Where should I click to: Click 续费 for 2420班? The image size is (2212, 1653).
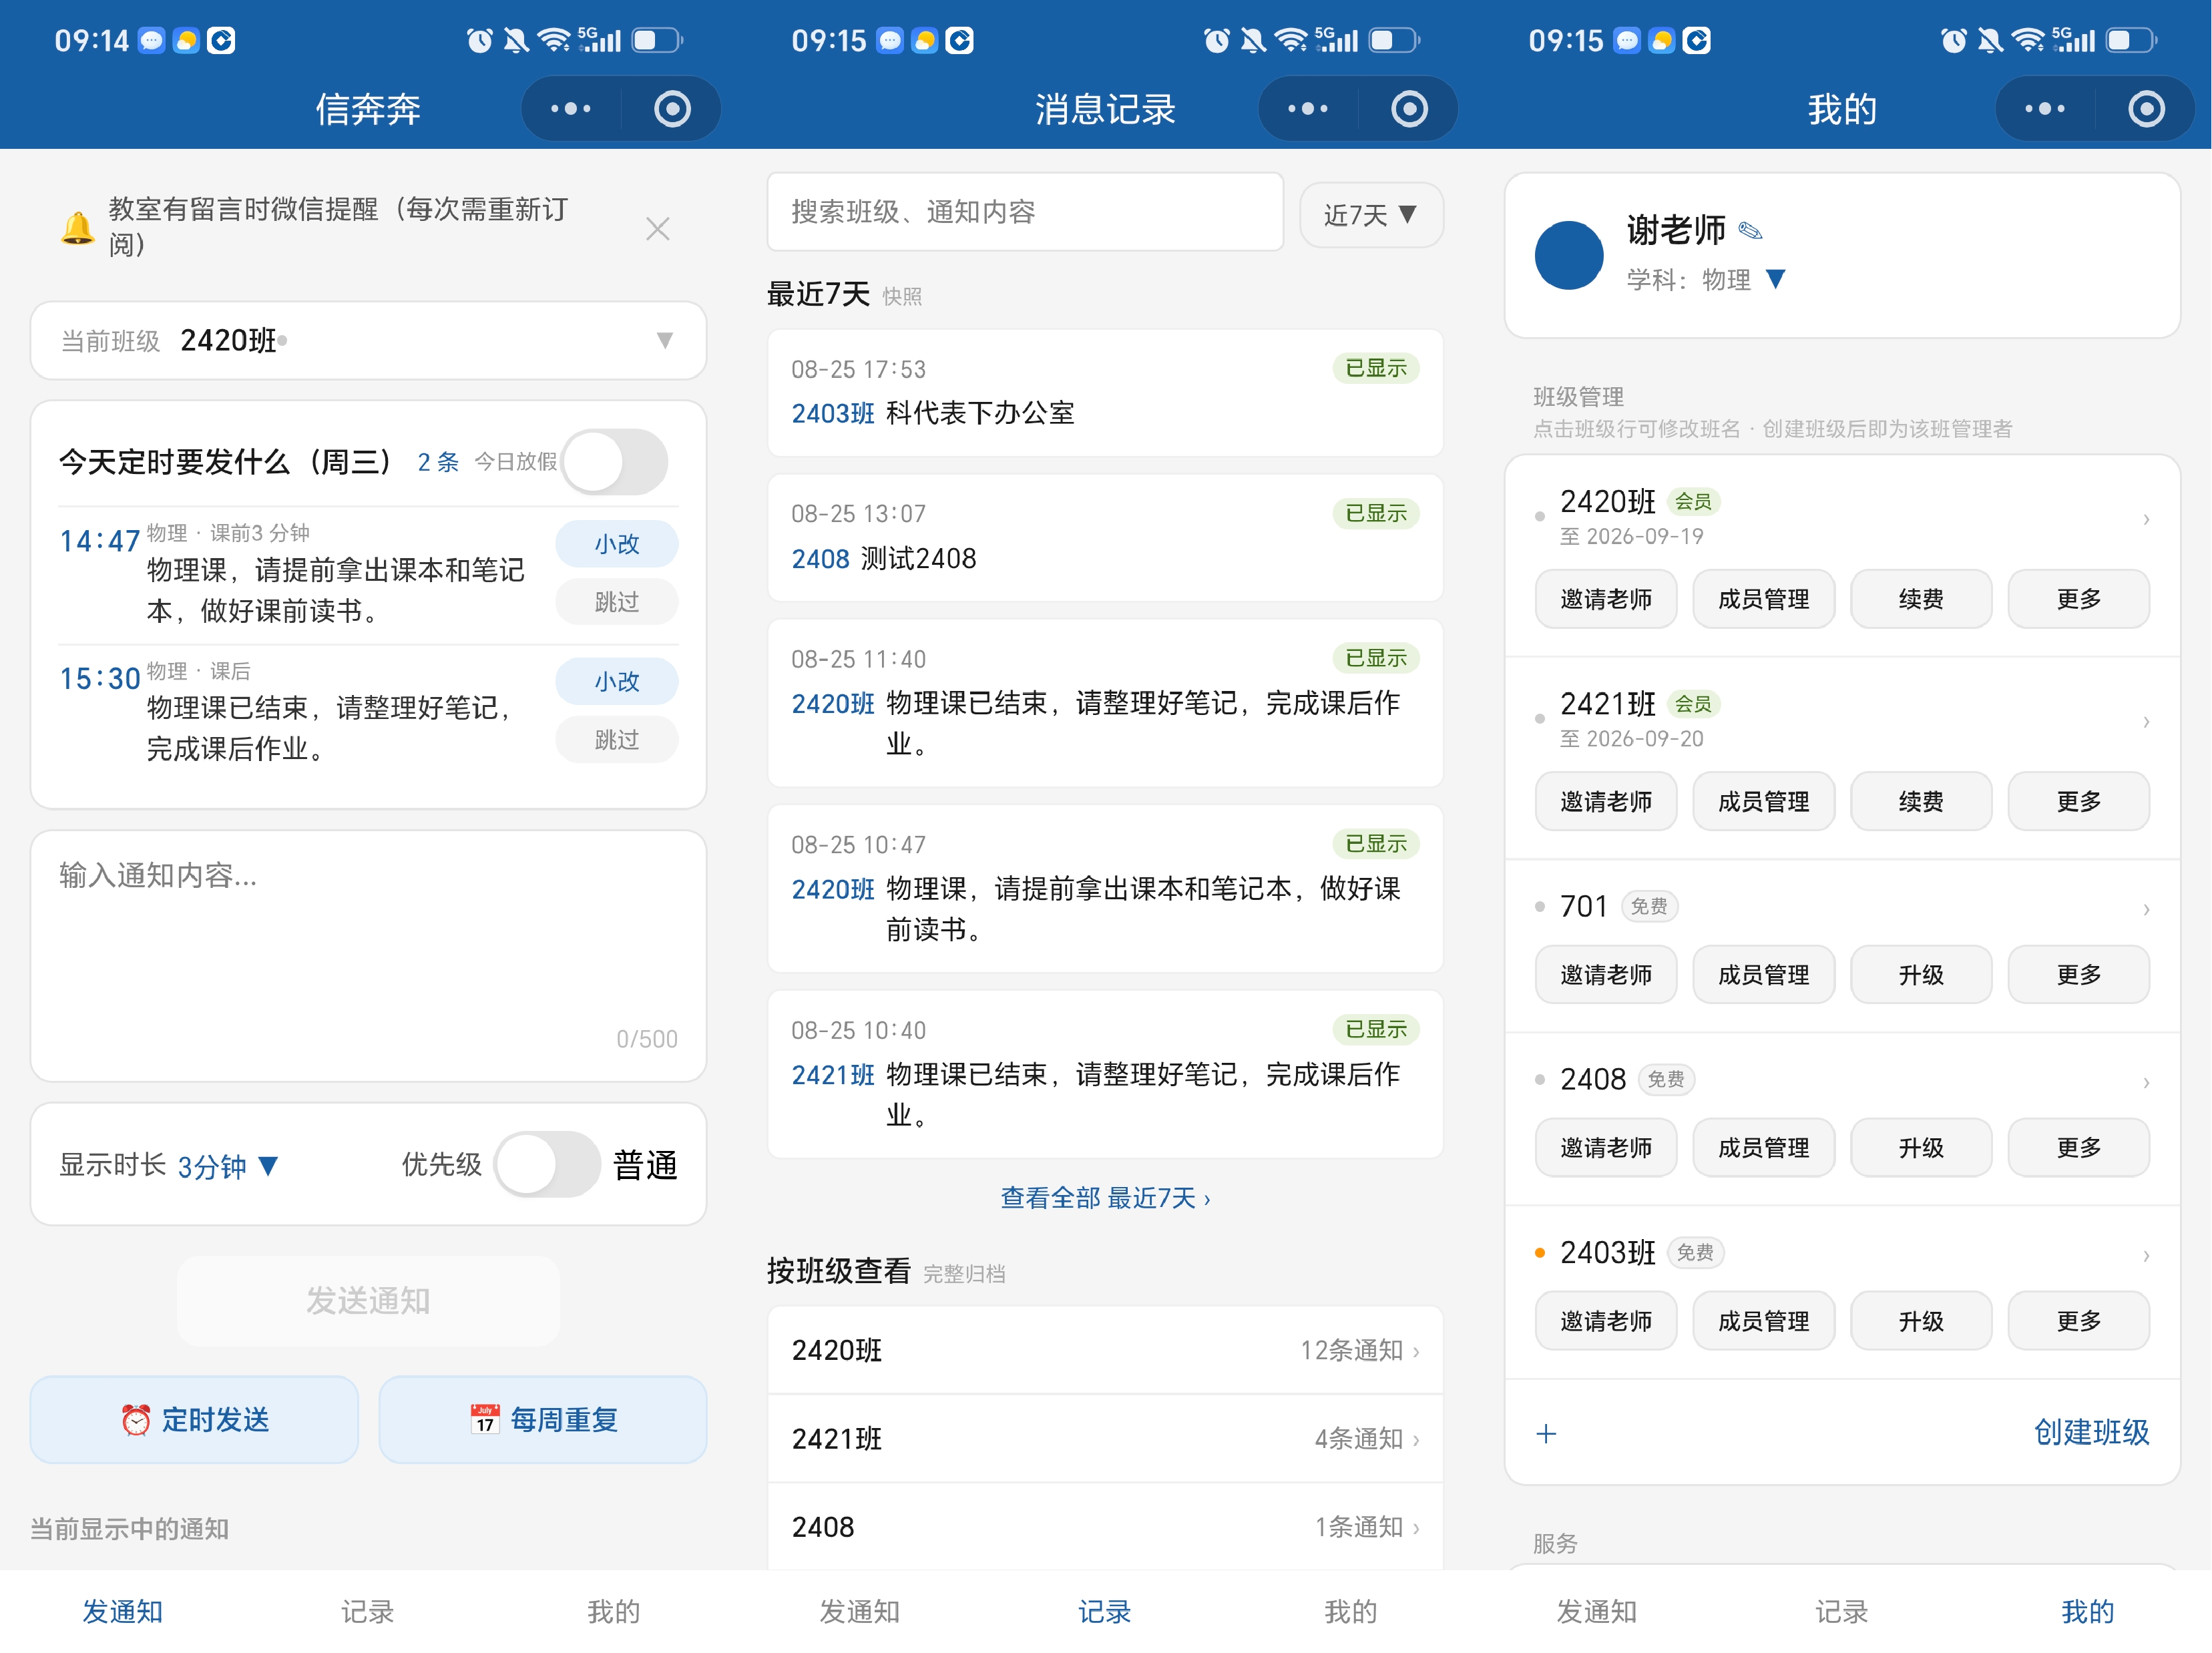coord(1920,598)
